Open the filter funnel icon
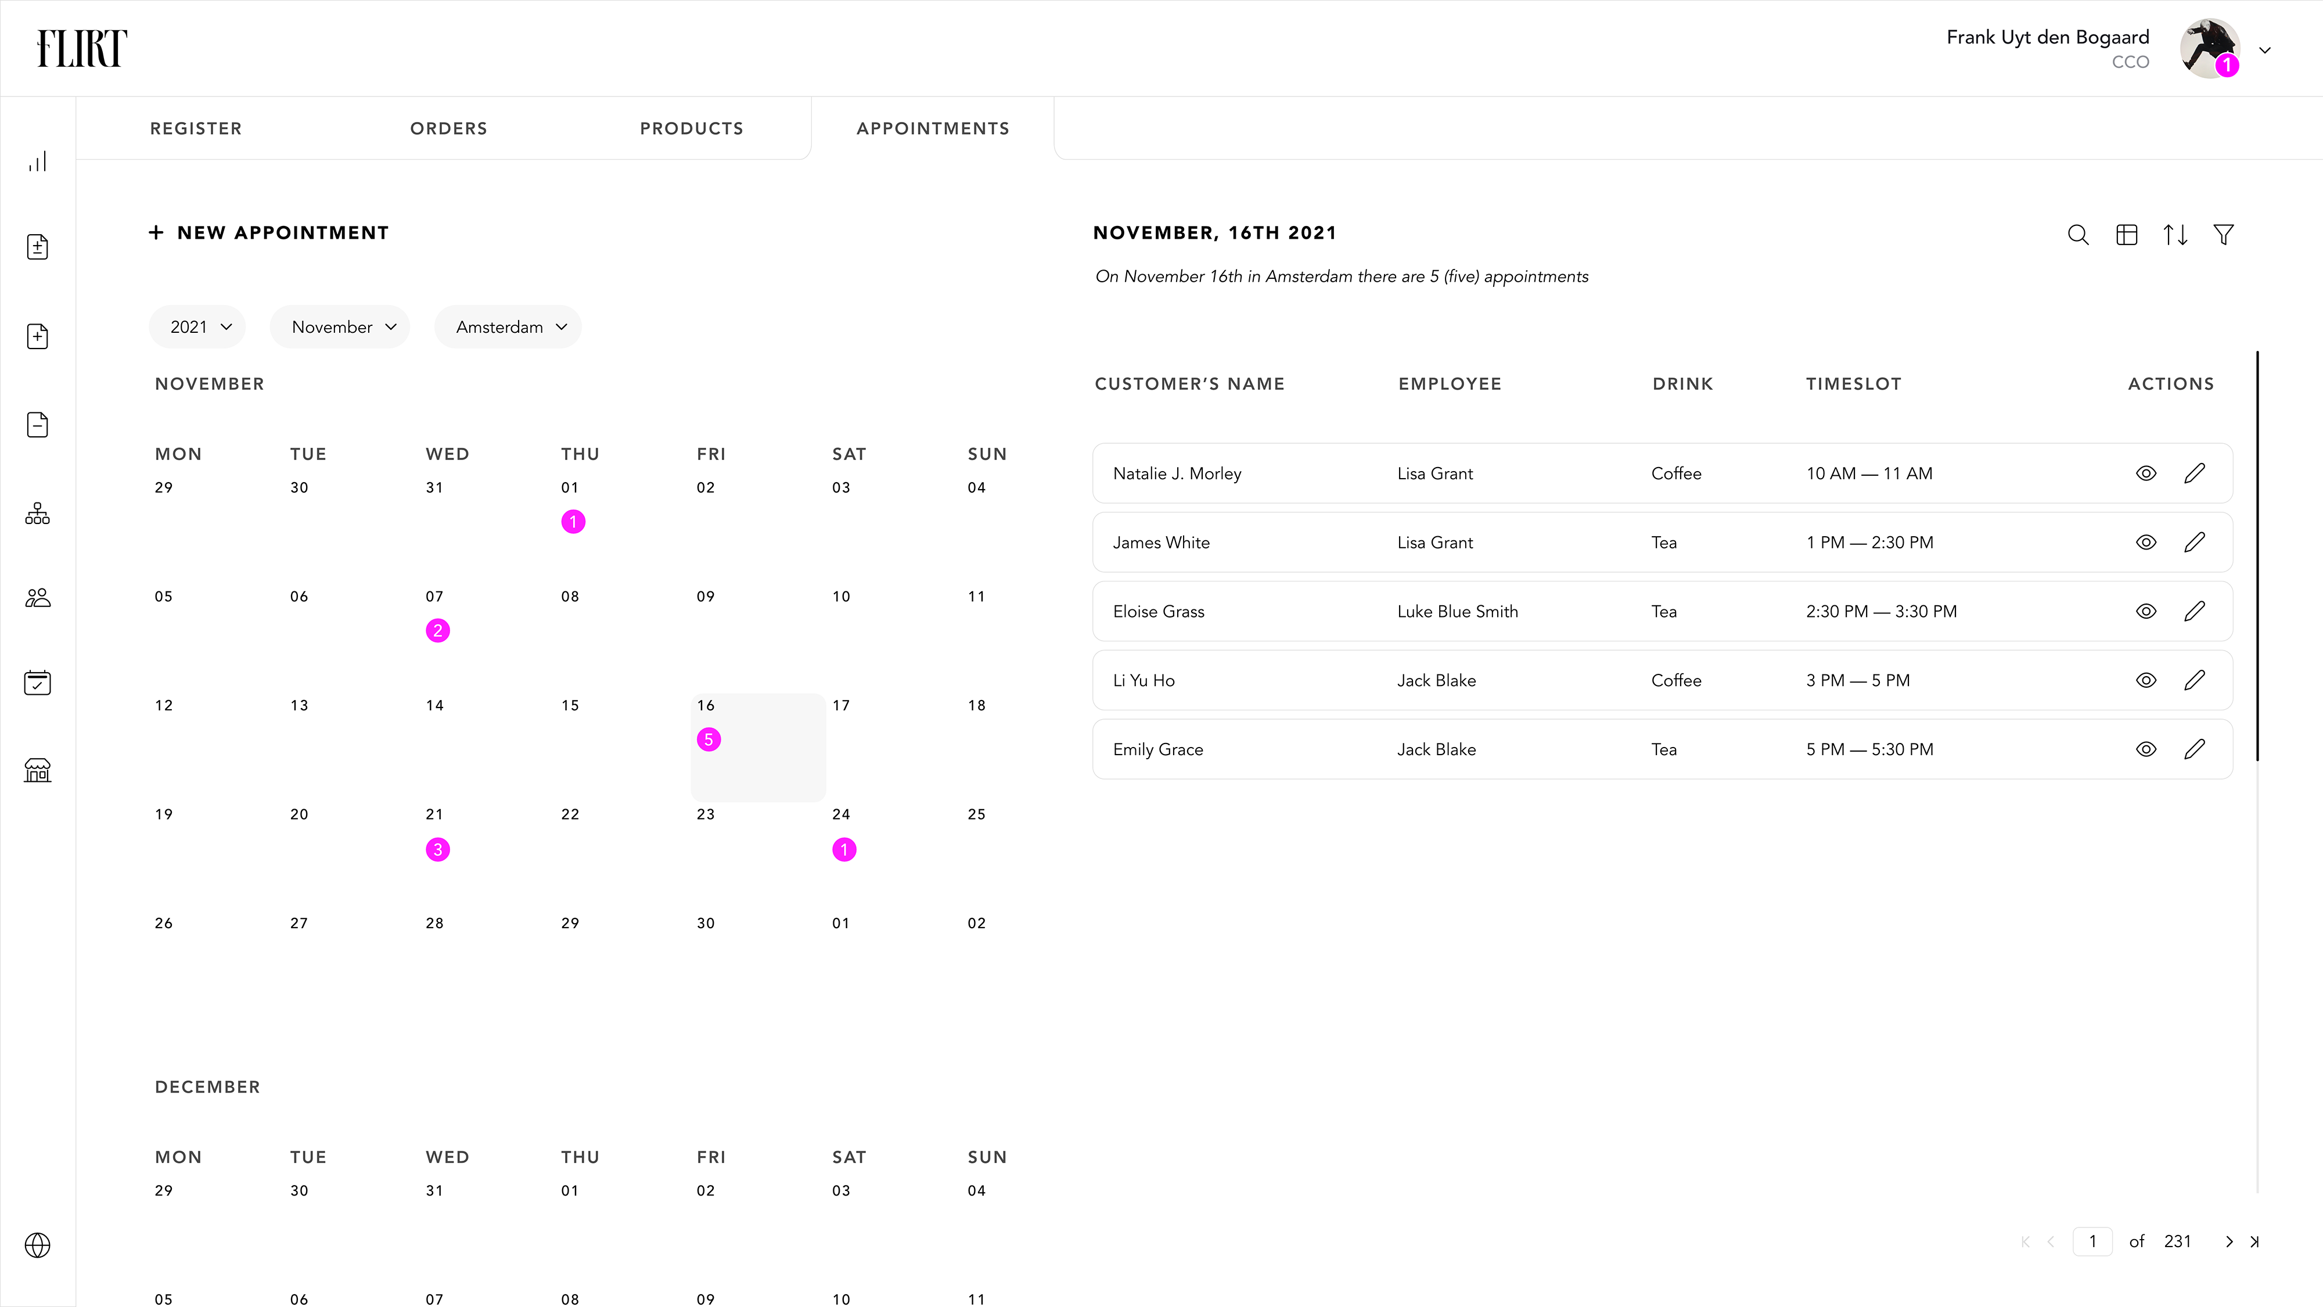 [2224, 235]
